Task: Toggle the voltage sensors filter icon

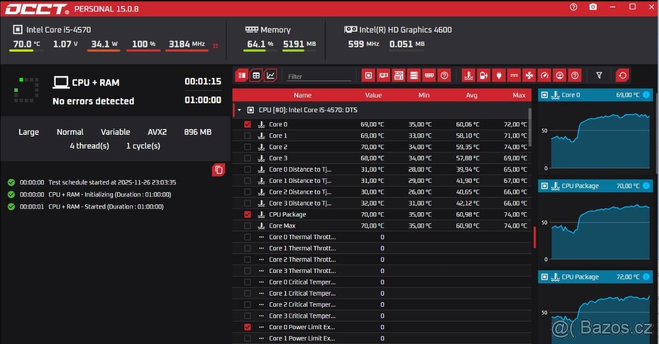Action: click(483, 75)
